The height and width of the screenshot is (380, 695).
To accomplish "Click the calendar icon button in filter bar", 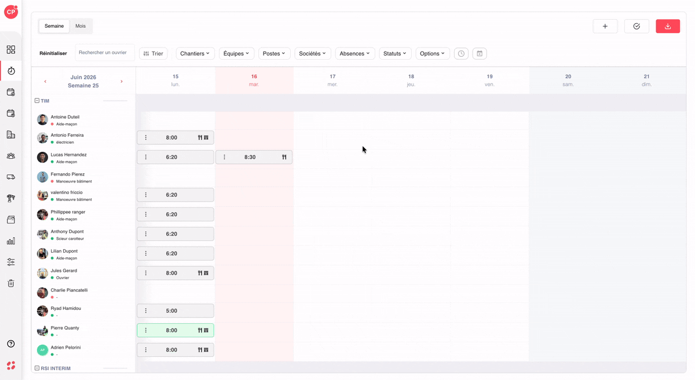I will click(480, 53).
